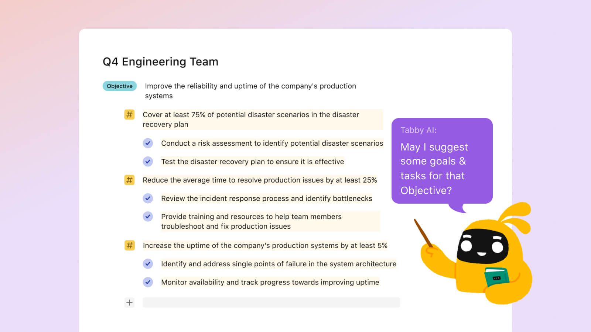Mark the uptime monitoring task as incomplete

(x=148, y=282)
